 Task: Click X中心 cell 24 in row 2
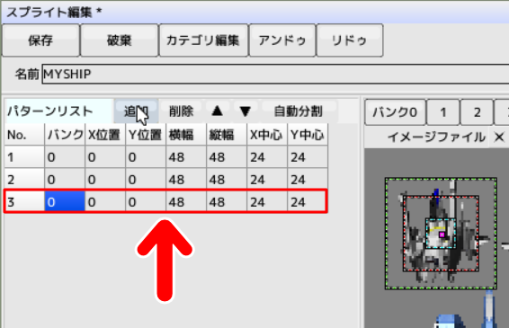[x=267, y=180]
